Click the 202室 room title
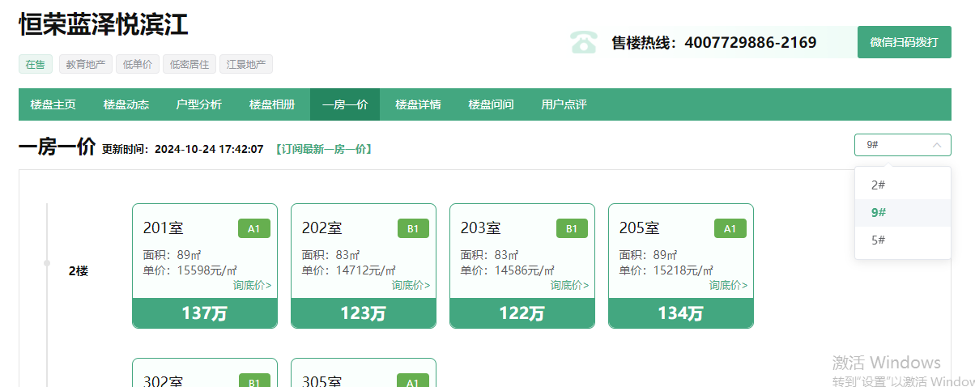975x387 pixels. tap(322, 228)
